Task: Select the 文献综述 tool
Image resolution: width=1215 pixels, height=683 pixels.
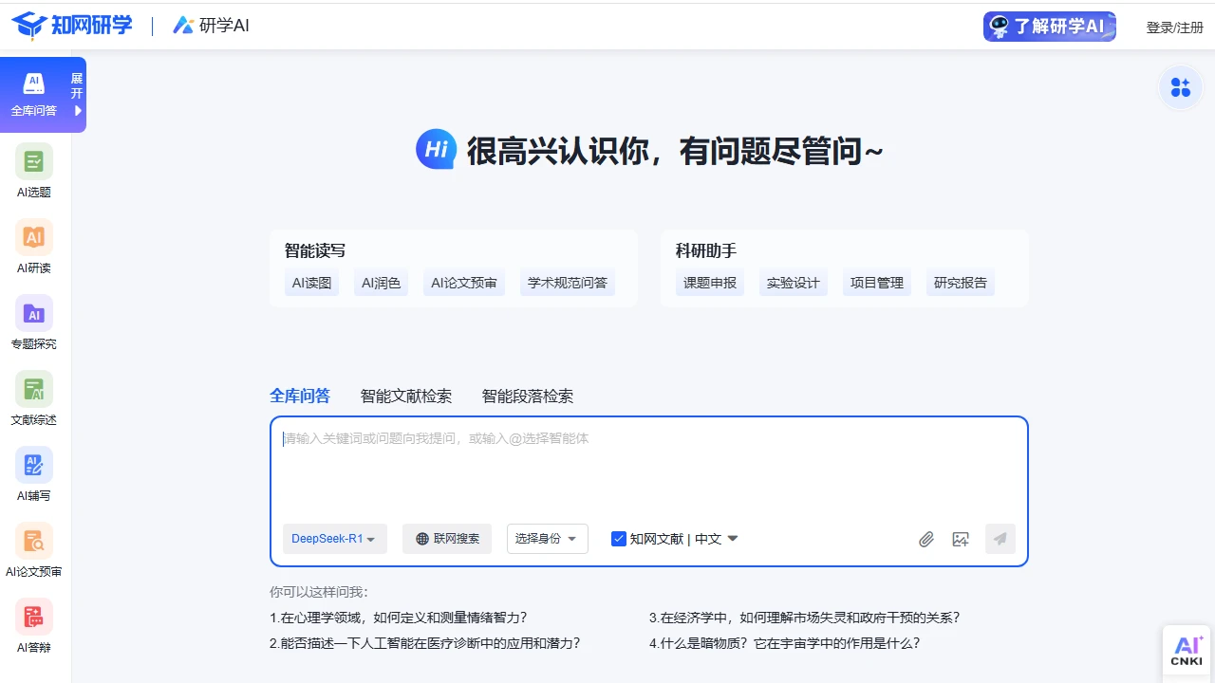Action: (33, 398)
